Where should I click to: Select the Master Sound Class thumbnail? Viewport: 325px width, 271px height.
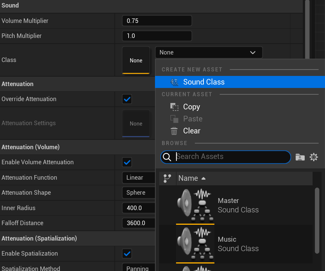click(x=195, y=206)
